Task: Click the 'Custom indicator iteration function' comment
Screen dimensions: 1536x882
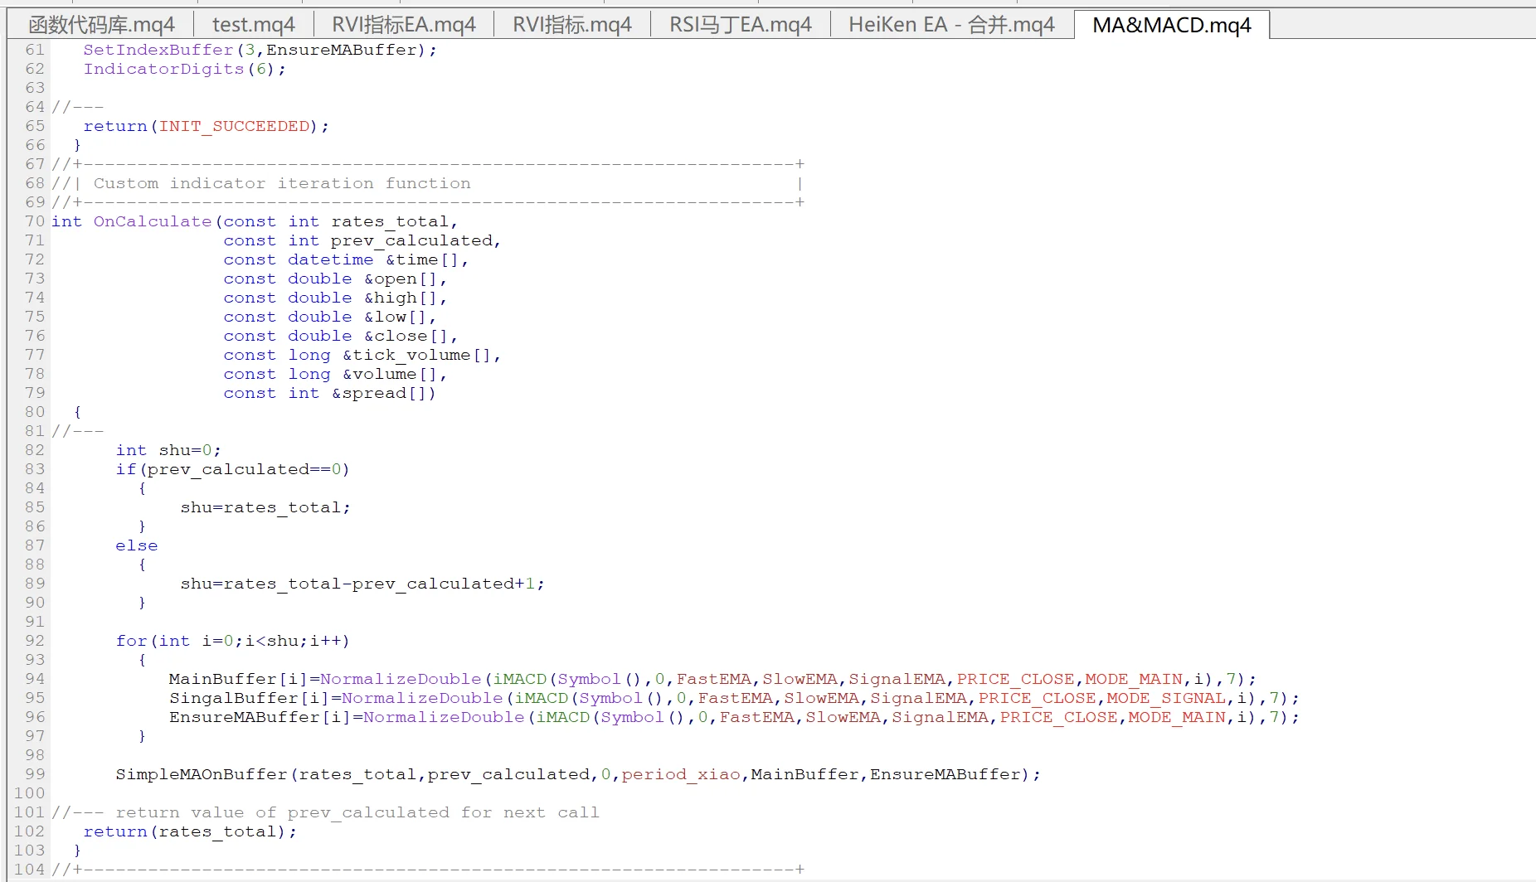Action: tap(282, 183)
